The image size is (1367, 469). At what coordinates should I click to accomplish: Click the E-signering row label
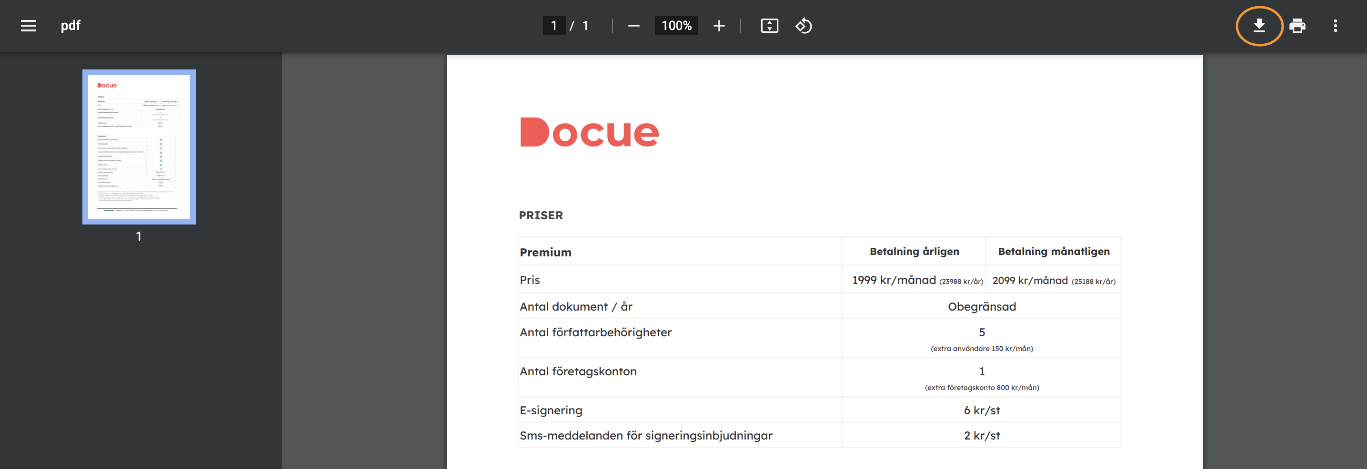[551, 410]
